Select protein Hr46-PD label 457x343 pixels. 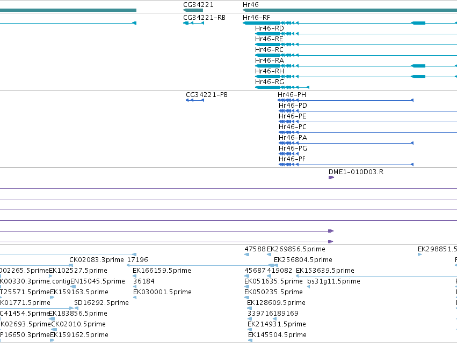pos(293,106)
